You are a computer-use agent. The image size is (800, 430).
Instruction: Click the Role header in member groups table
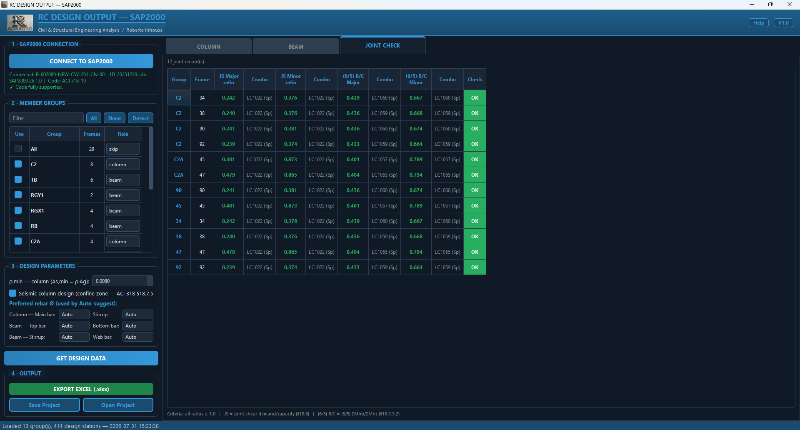[x=123, y=134]
